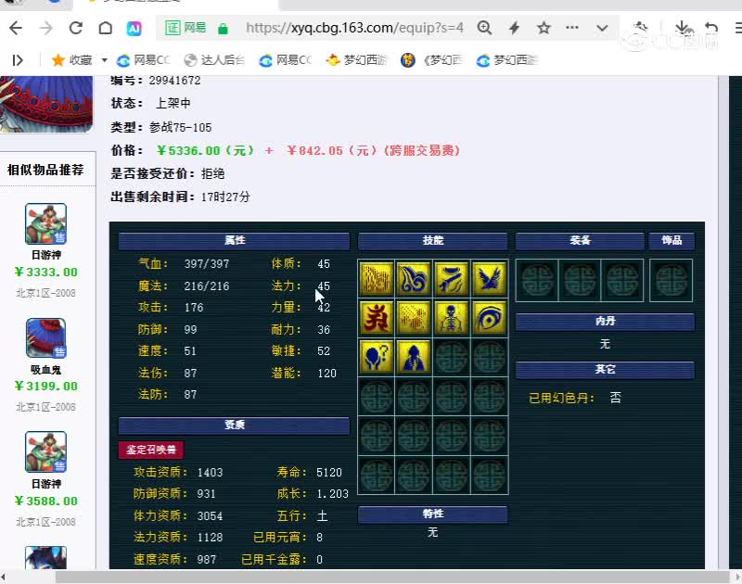
Task: Open the 收藏 favorites star button
Action: coord(72,60)
